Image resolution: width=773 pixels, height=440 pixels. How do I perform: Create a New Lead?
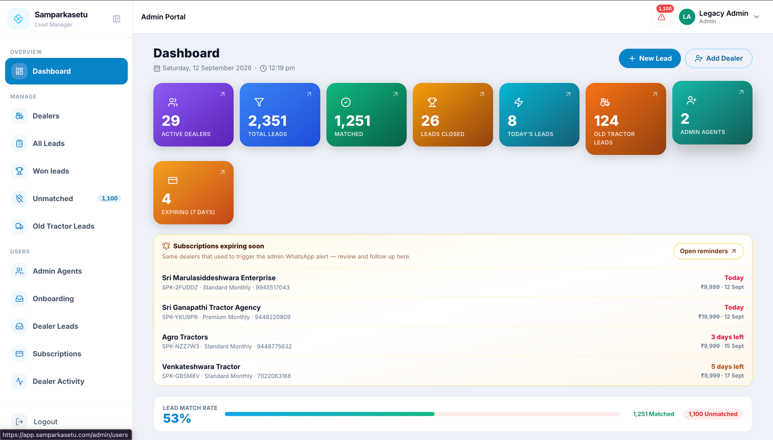click(650, 58)
